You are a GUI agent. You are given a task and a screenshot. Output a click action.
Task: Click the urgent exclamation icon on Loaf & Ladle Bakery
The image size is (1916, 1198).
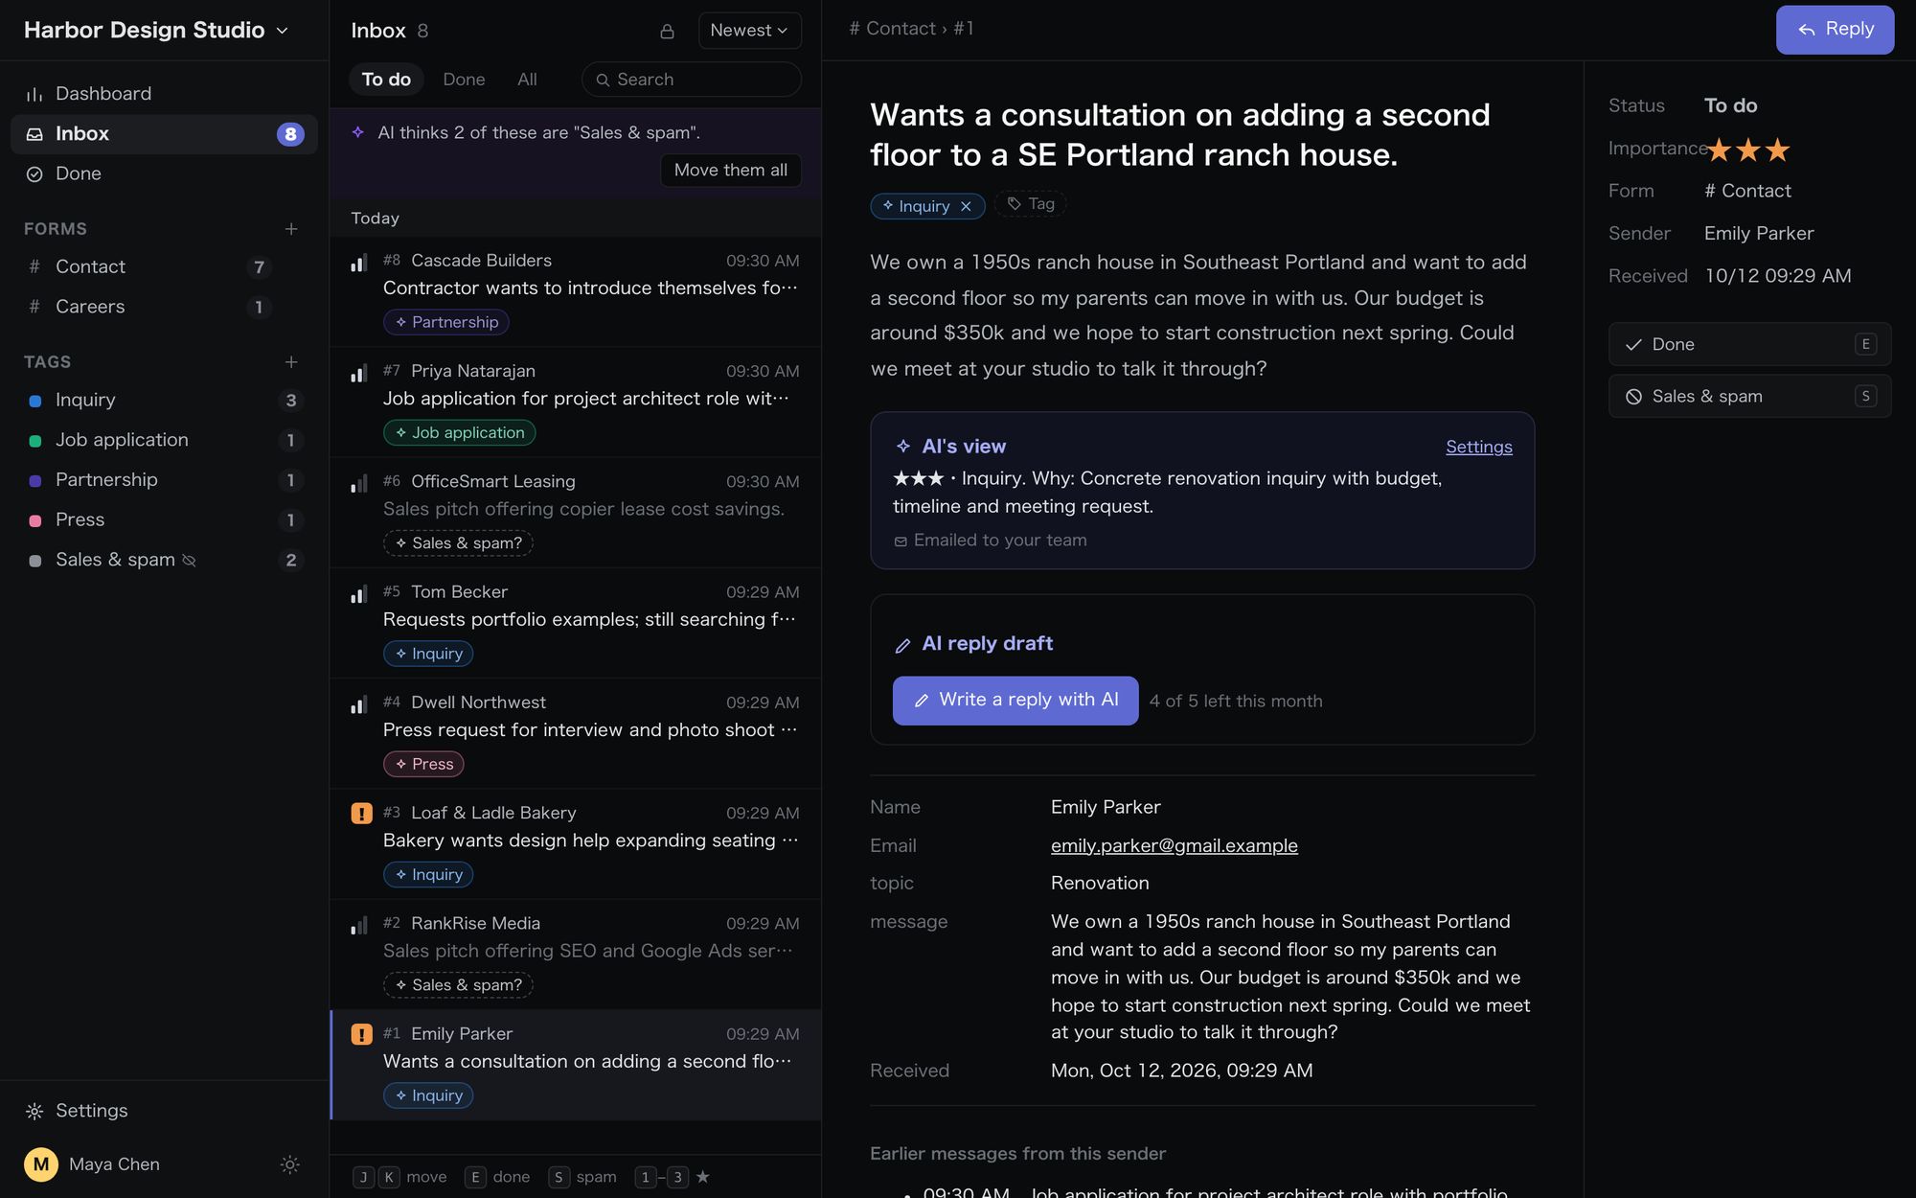point(361,814)
